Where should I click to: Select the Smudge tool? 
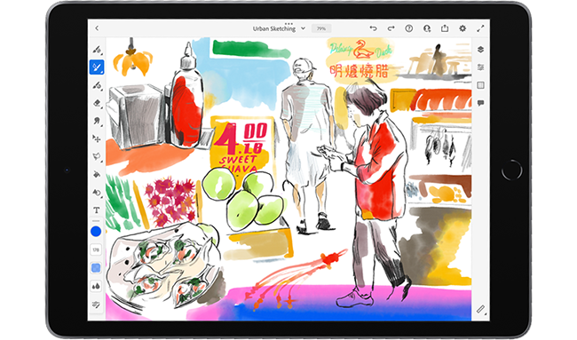click(x=97, y=121)
